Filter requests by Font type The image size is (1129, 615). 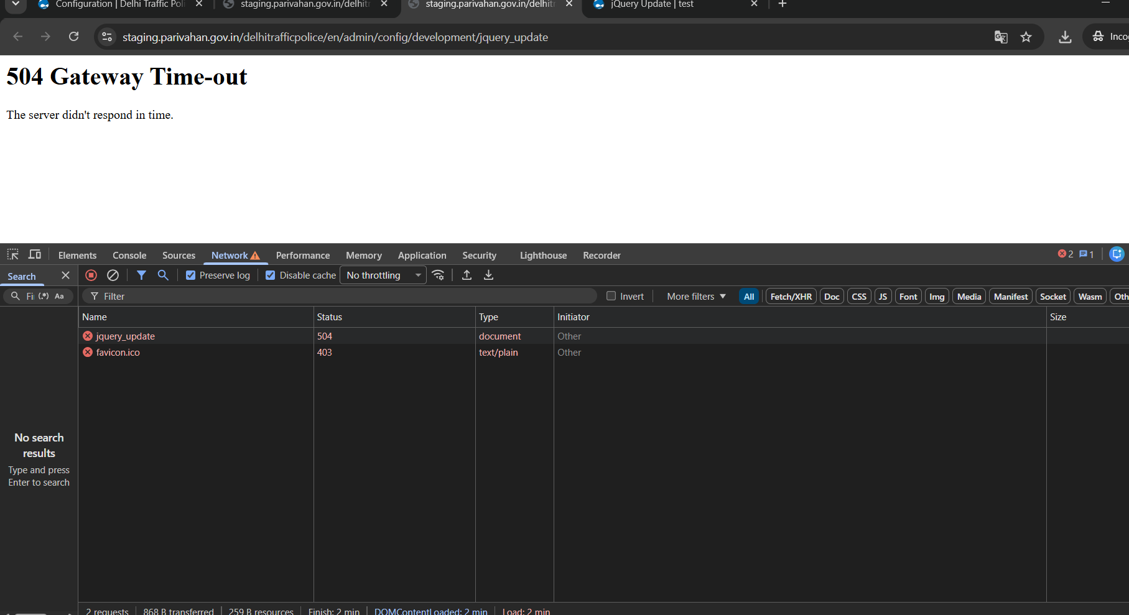[x=908, y=297]
